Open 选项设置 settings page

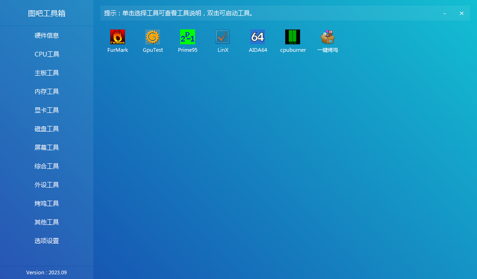47,241
